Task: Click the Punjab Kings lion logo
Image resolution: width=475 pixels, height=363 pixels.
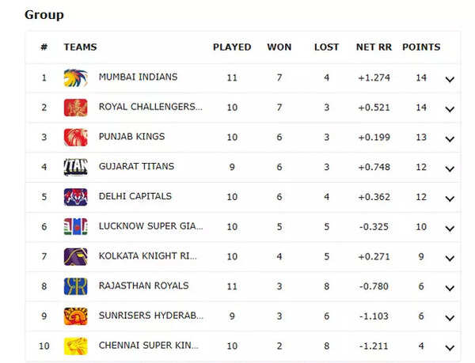Action: coord(76,137)
